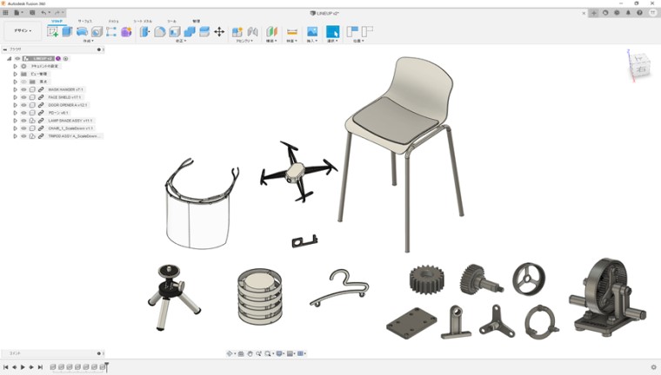
Task: Hide the MASK HANGER component
Action: point(23,89)
